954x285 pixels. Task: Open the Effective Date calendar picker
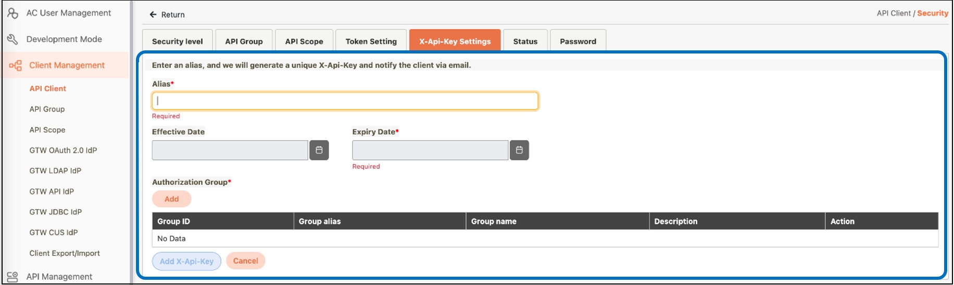319,150
